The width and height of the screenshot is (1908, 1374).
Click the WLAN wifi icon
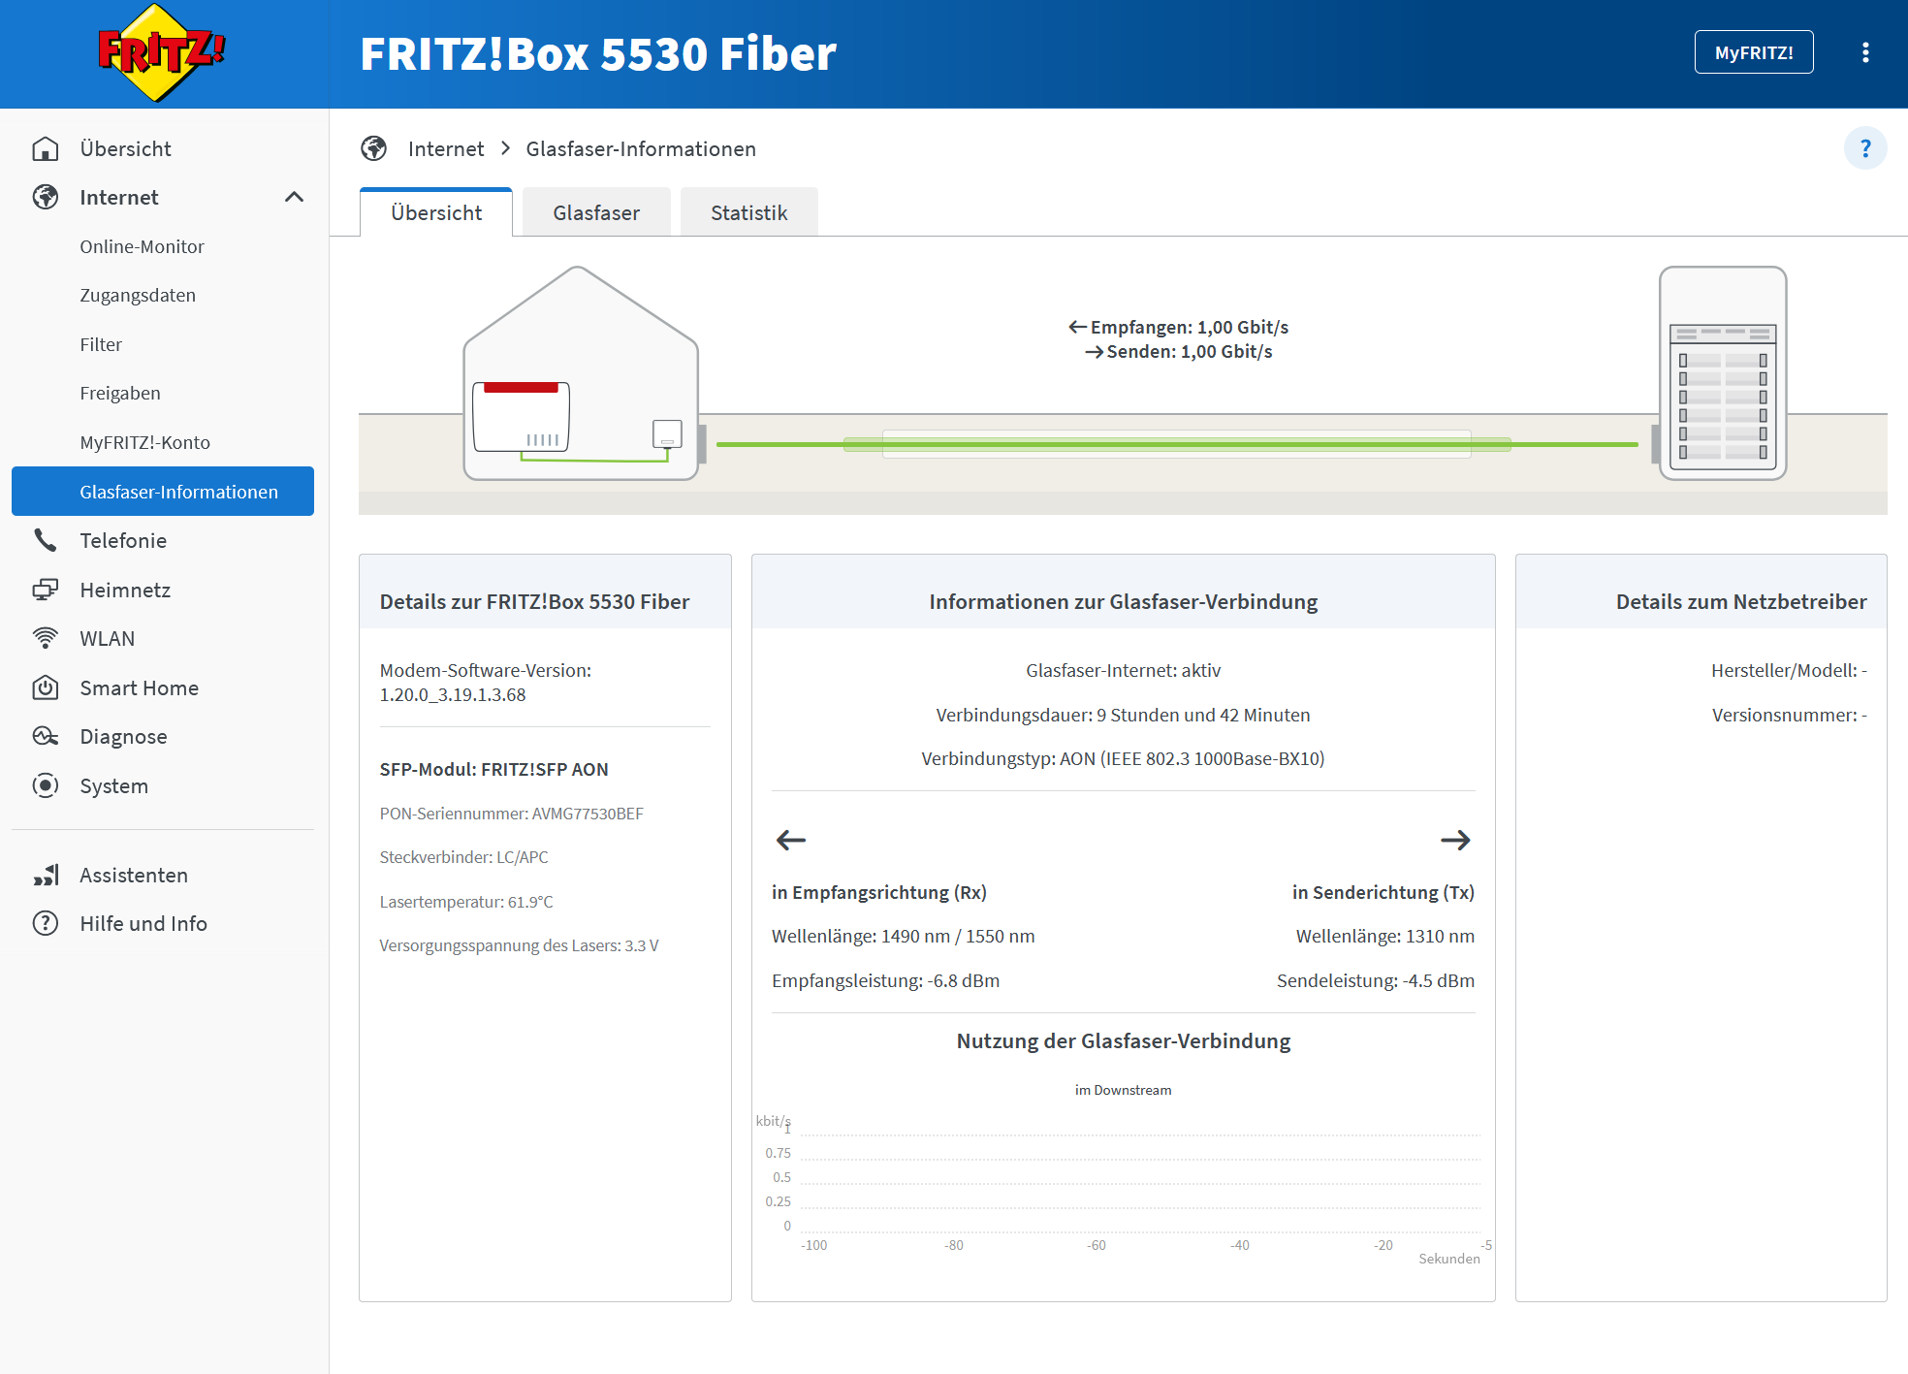pyautogui.click(x=46, y=638)
